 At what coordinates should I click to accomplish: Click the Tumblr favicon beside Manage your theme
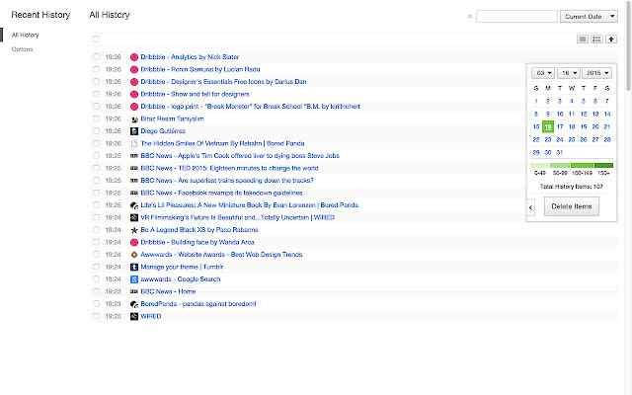coord(134,267)
